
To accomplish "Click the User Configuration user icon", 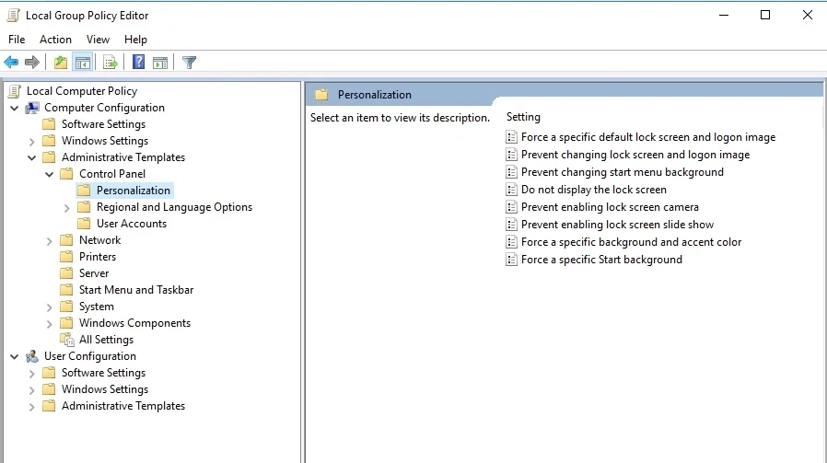I will (x=32, y=356).
